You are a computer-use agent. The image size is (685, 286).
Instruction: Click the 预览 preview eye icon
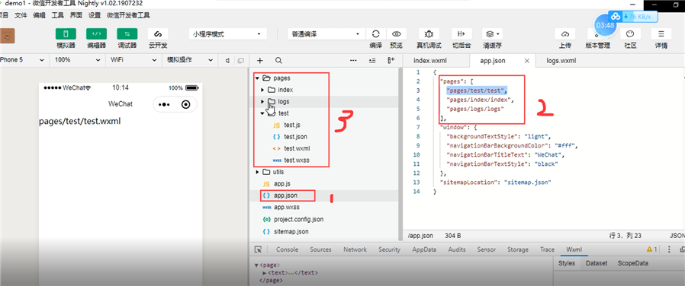coord(396,34)
